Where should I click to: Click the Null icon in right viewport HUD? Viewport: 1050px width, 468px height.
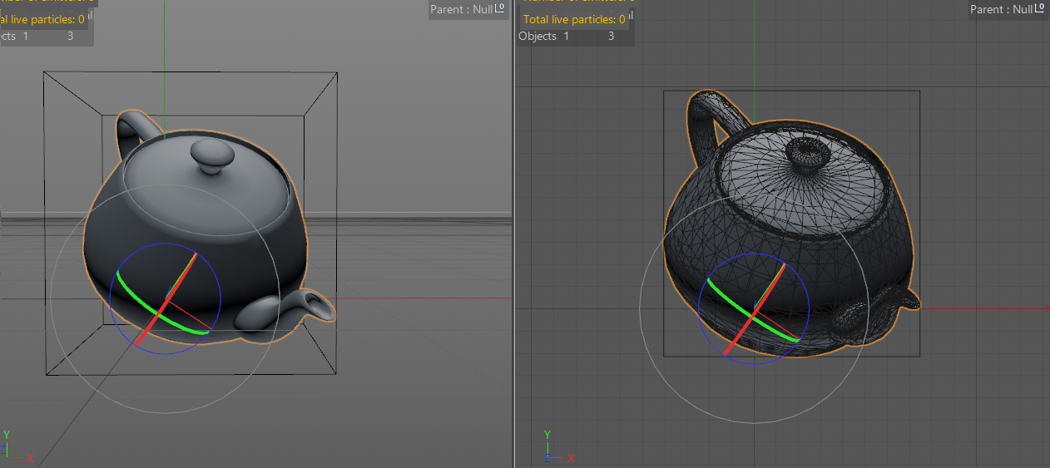pos(1040,8)
